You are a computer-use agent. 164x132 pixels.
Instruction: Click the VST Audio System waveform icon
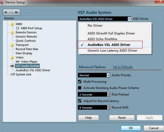click(12, 66)
